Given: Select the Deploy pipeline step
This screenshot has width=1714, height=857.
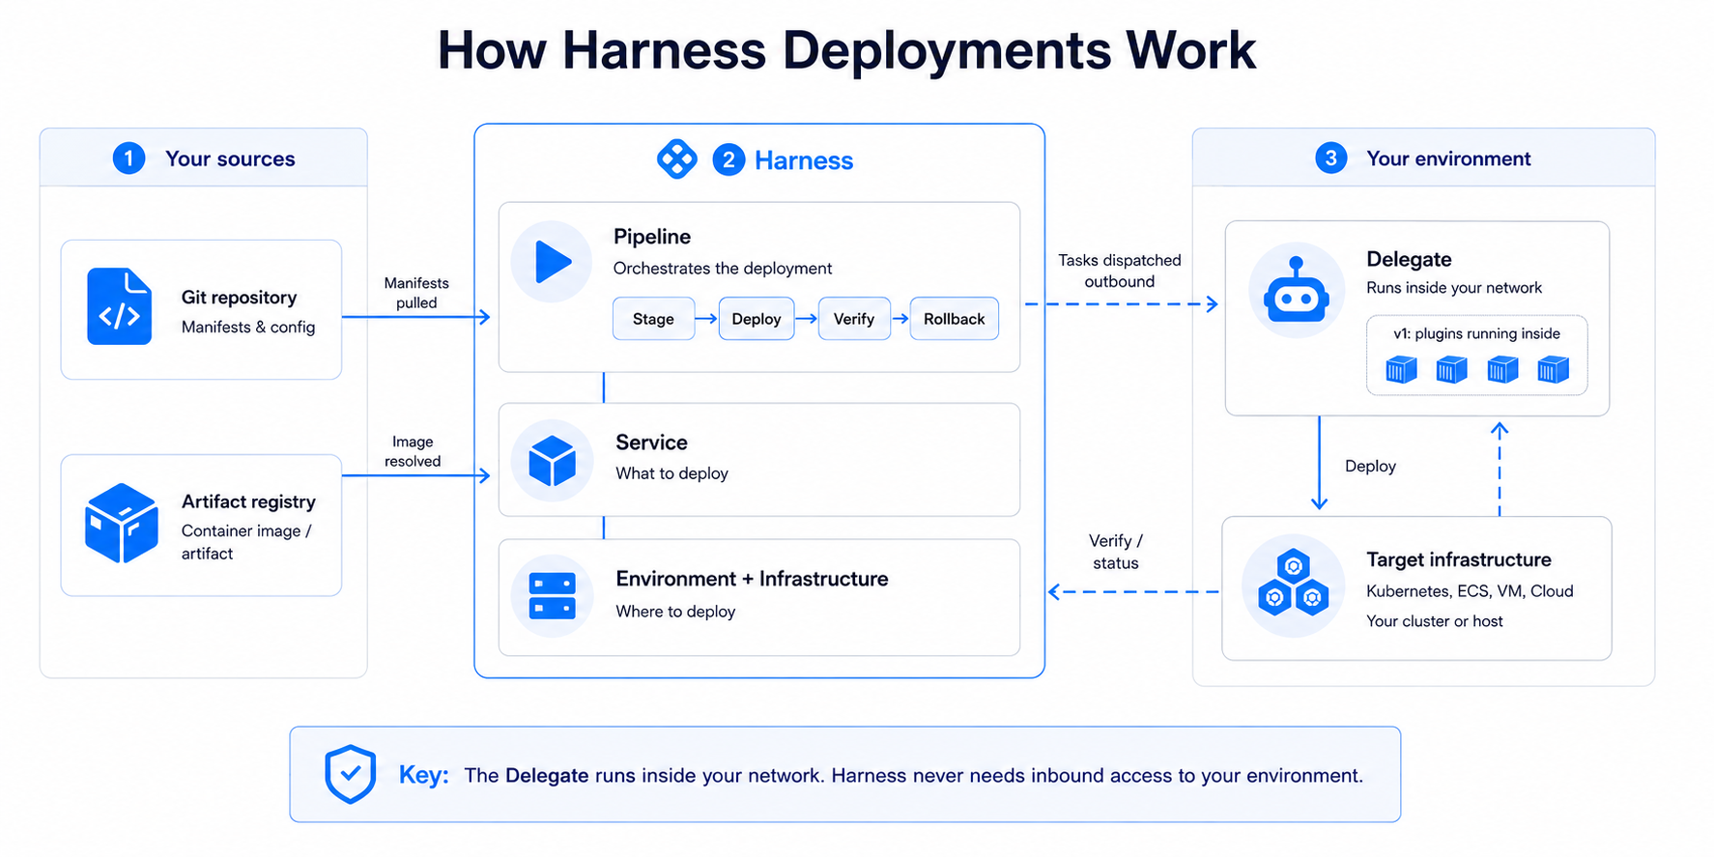Looking at the screenshot, I should tap(757, 319).
